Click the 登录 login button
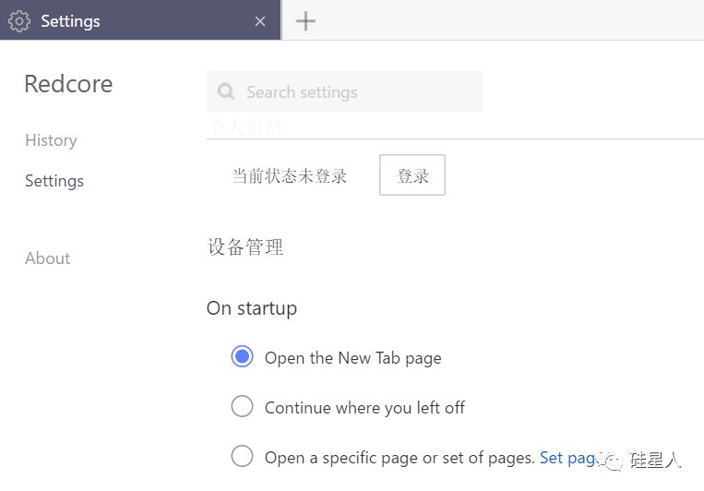The height and width of the screenshot is (491, 704). pyautogui.click(x=412, y=175)
